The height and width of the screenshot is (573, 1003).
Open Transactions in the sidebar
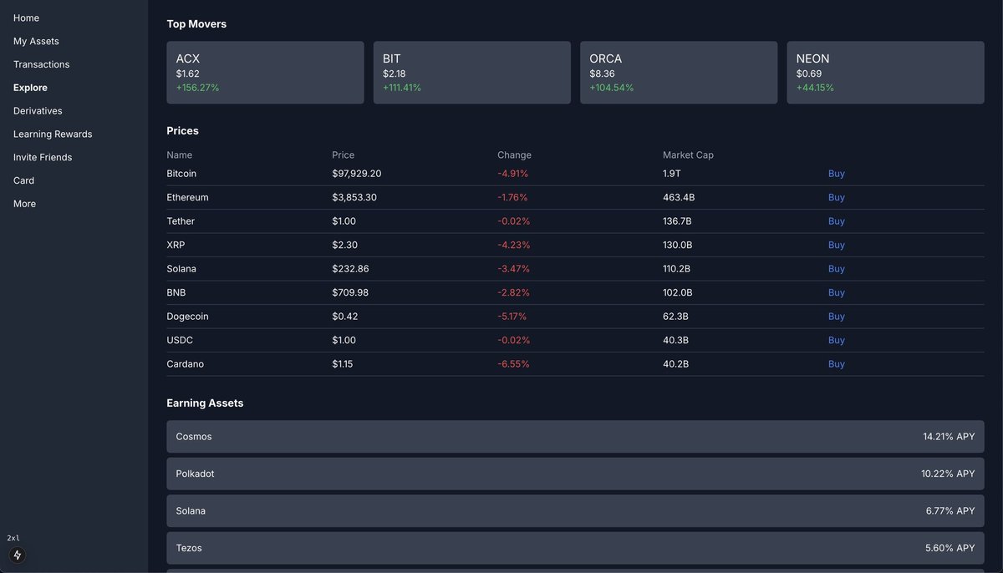41,64
